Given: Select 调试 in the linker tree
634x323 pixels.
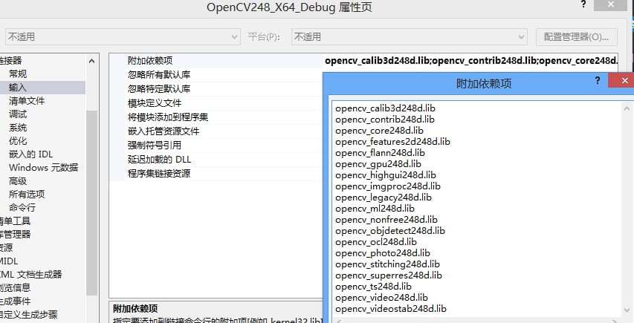Looking at the screenshot, I should point(18,114).
